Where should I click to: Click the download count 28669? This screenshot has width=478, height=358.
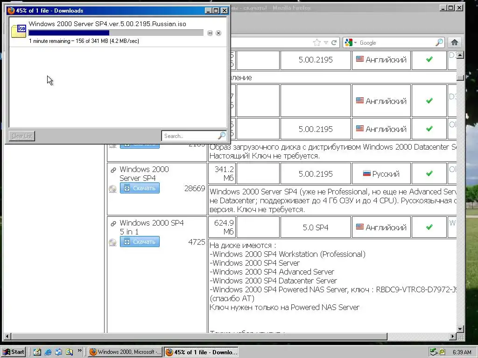pyautogui.click(x=195, y=188)
